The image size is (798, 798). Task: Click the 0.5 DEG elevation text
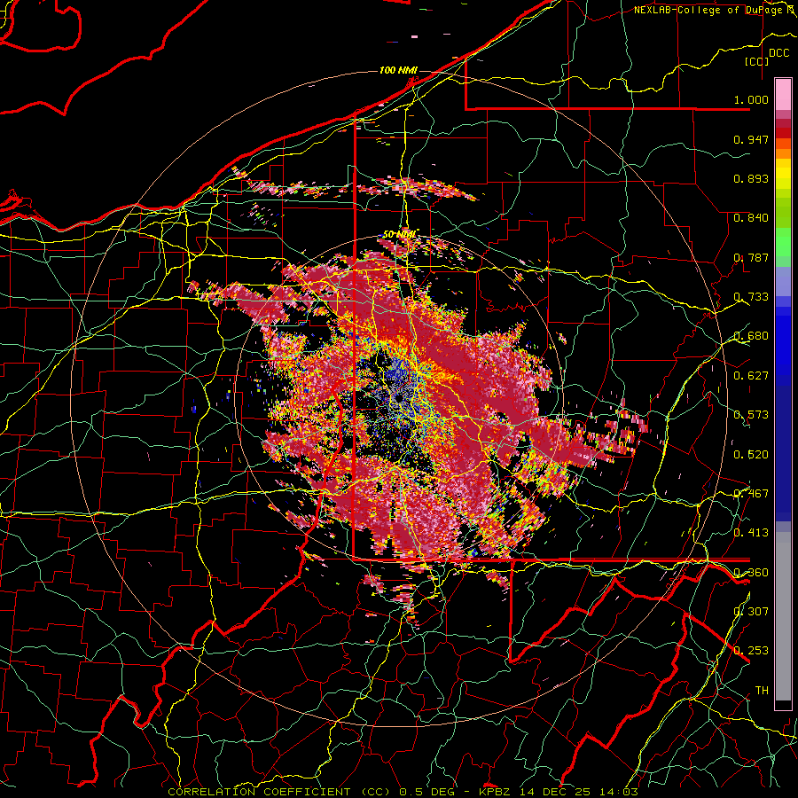pos(428,792)
